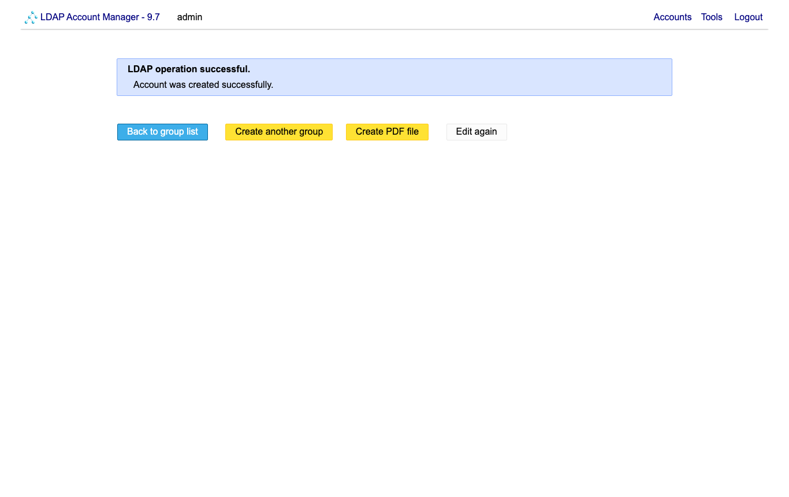Viewport: 789px width, 497px height.
Task: Open the LDAP Account Manager - 9.7 link
Action: point(100,17)
